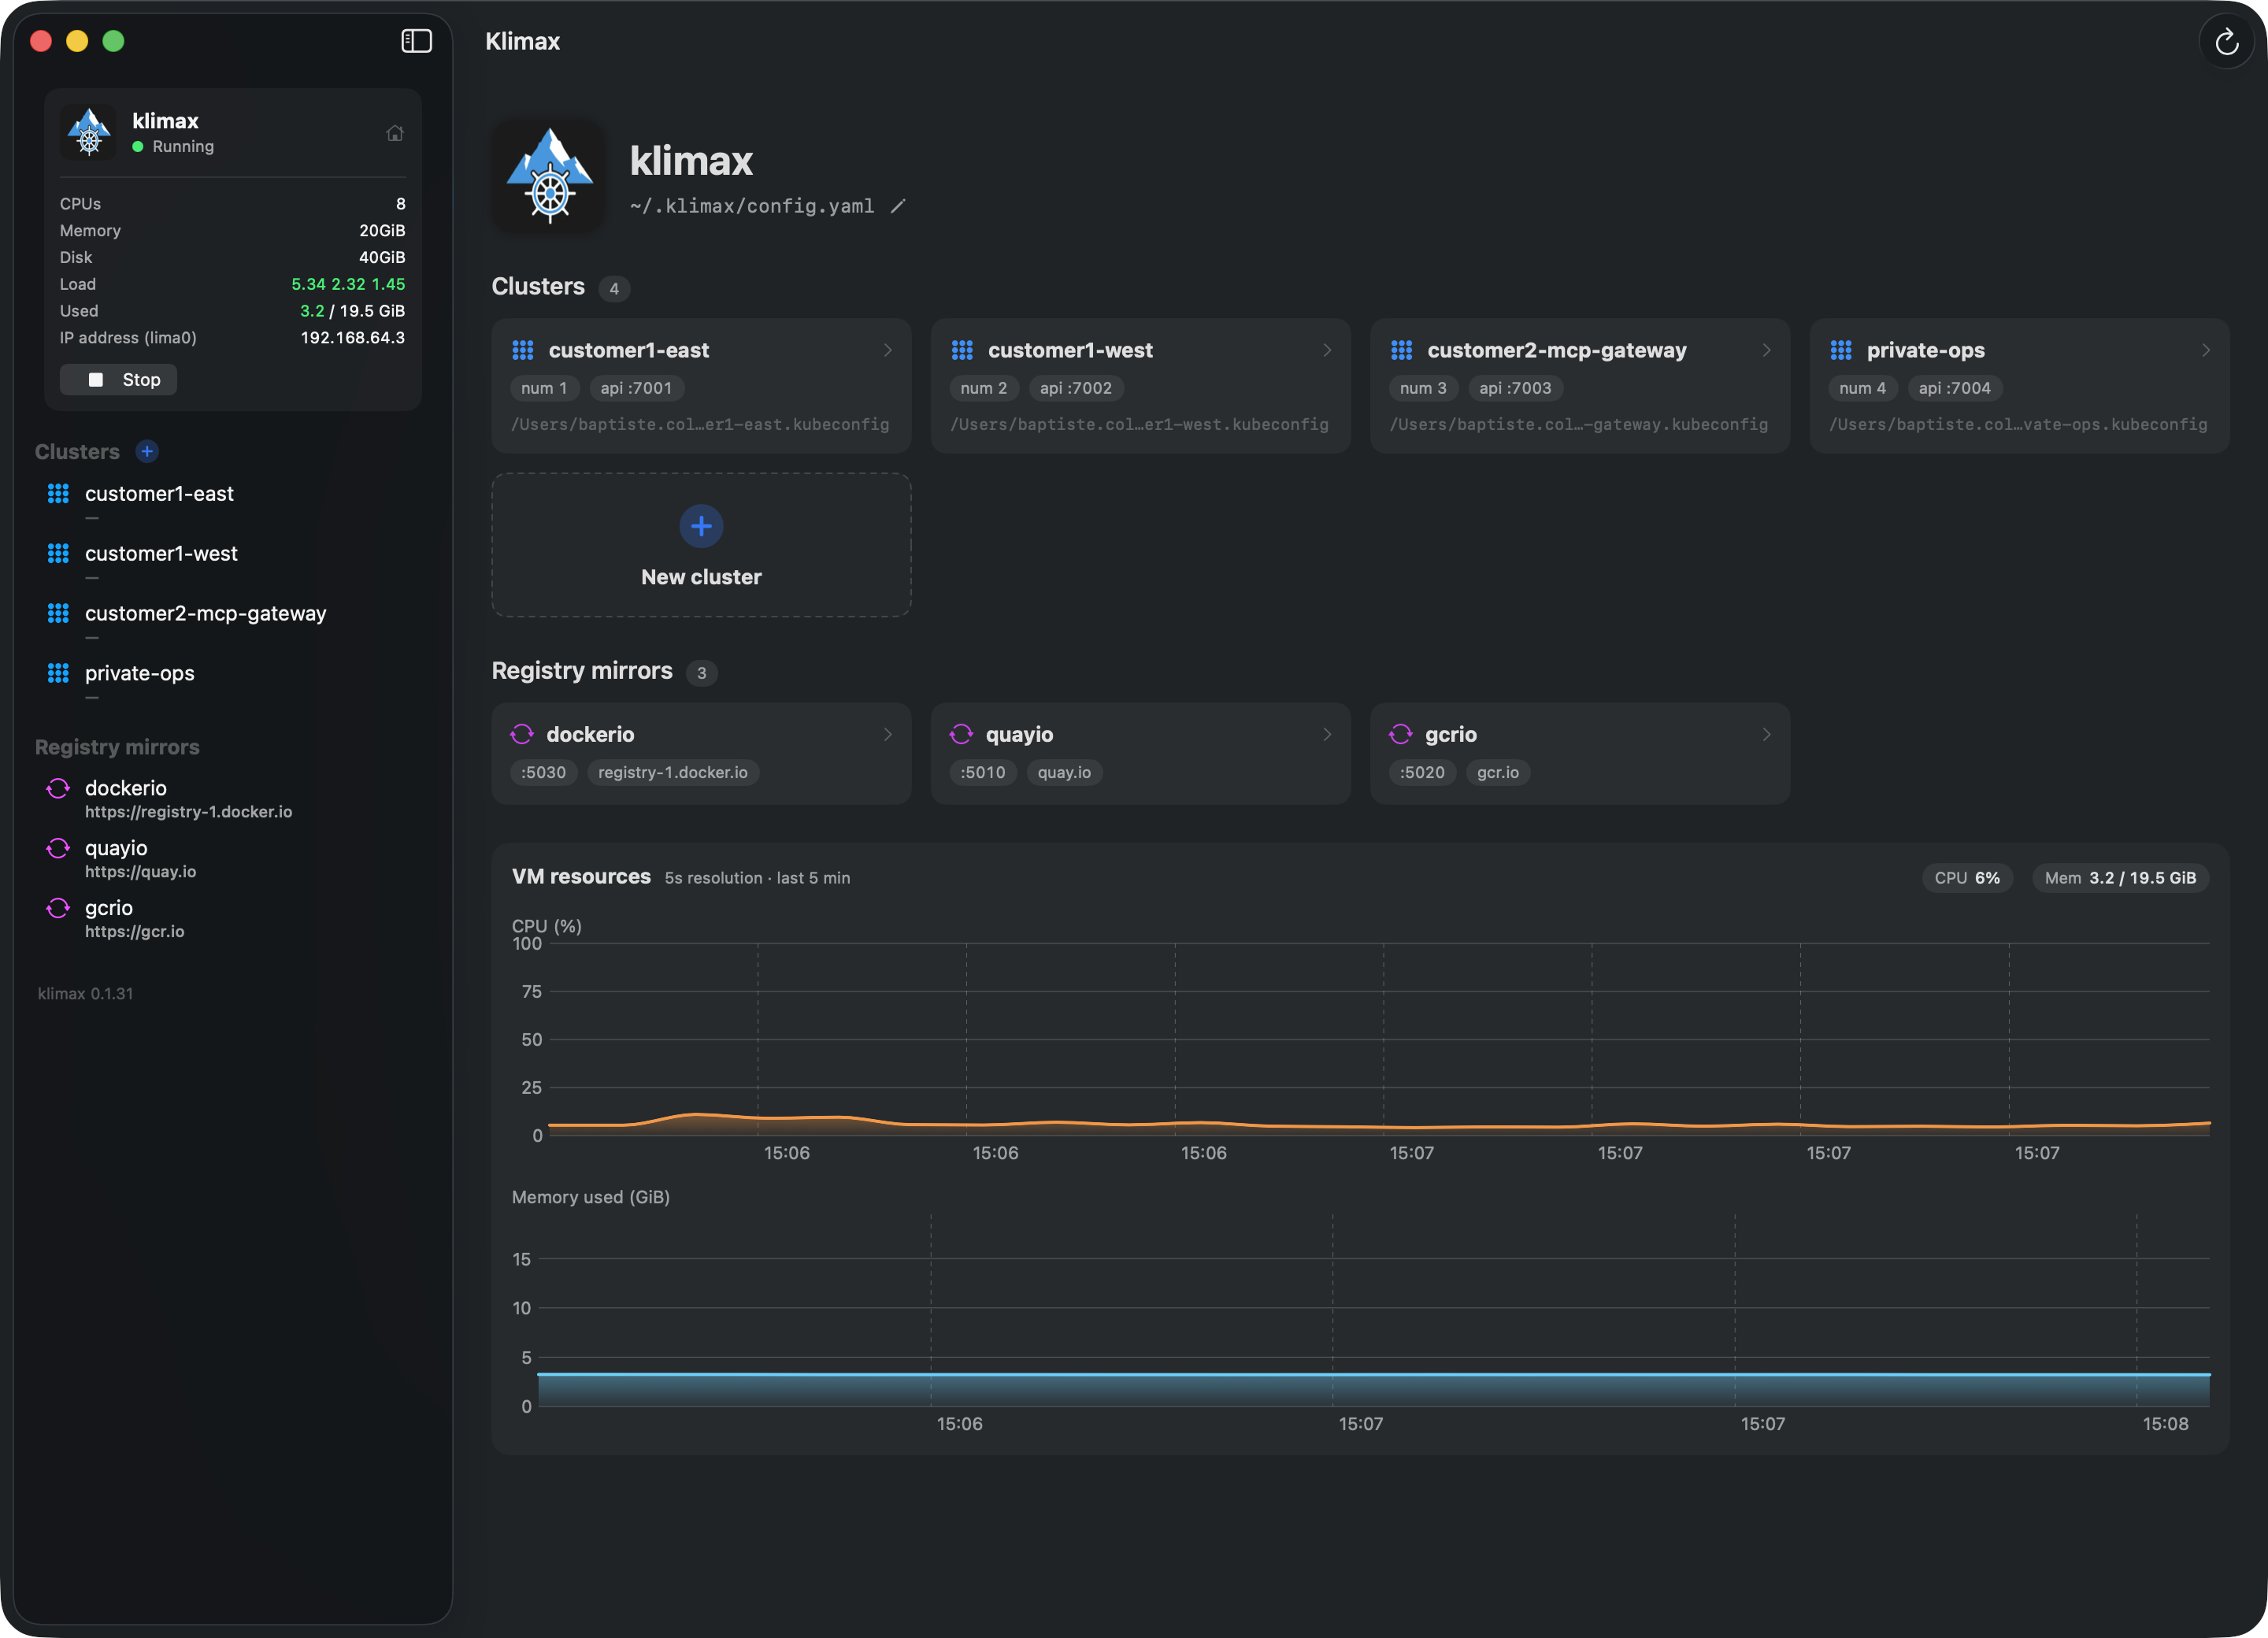Open private-ops card chevron
The height and width of the screenshot is (1638, 2268).
[x=2206, y=351]
